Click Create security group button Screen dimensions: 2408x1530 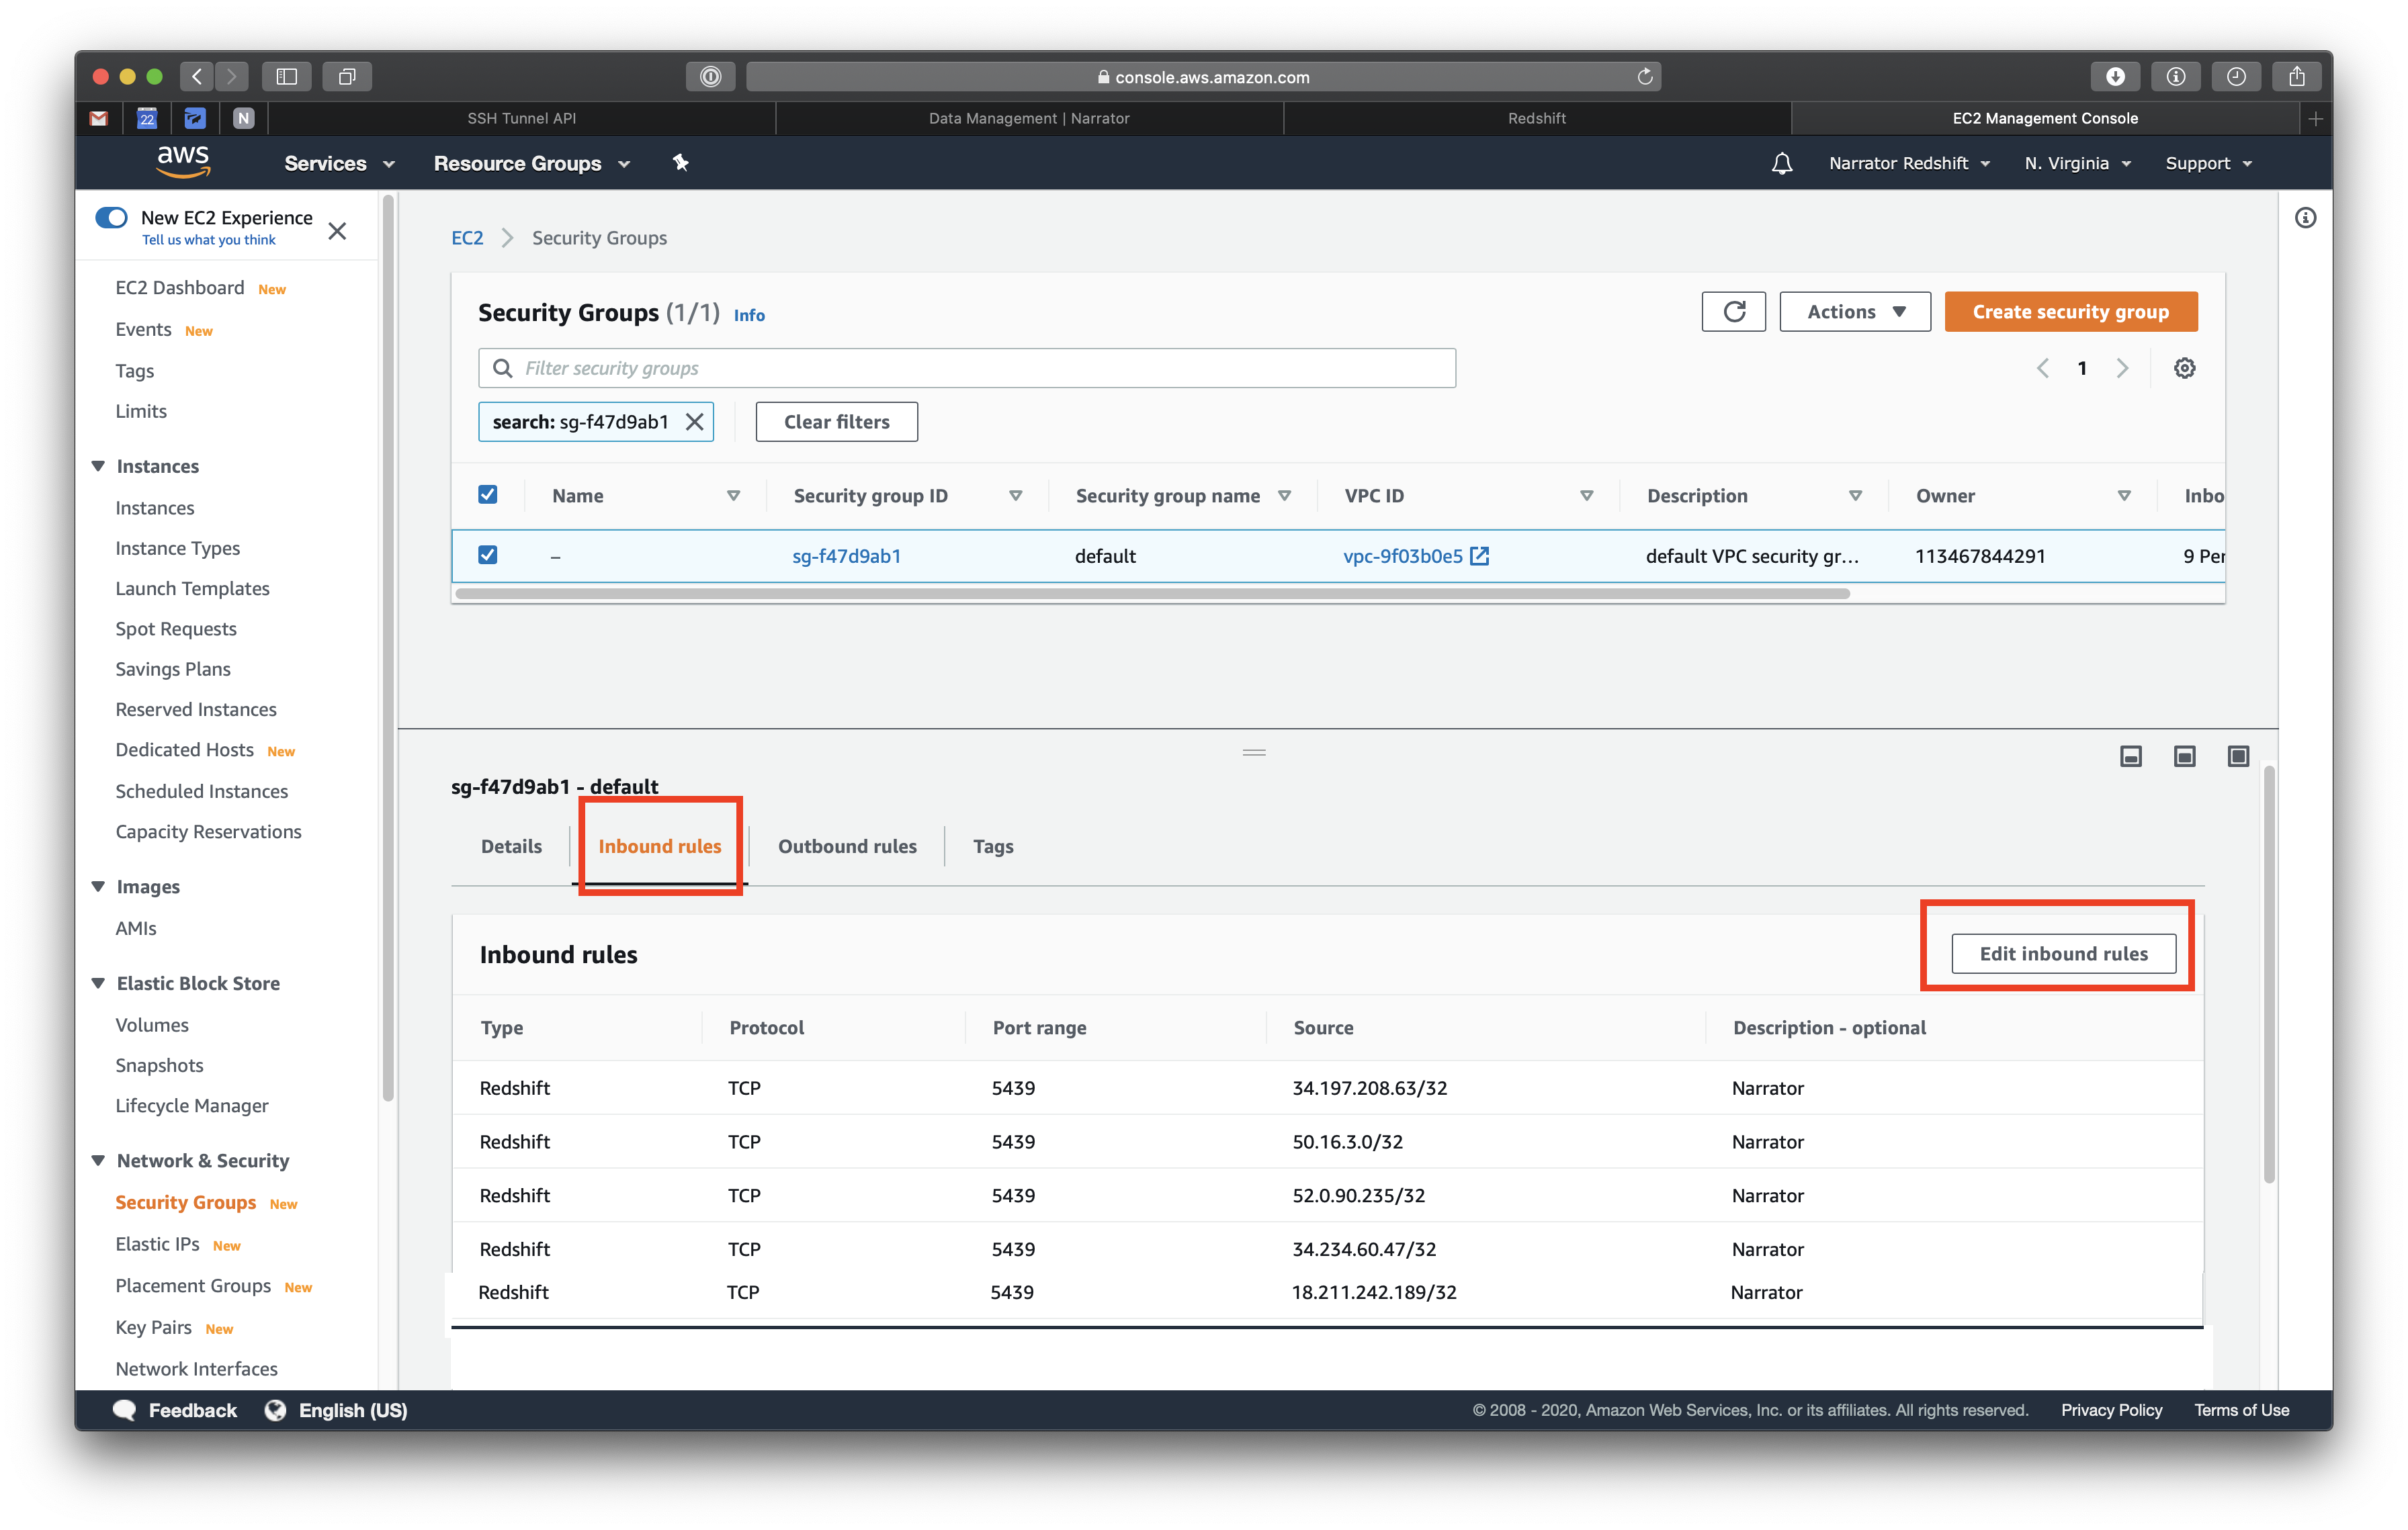point(2070,312)
